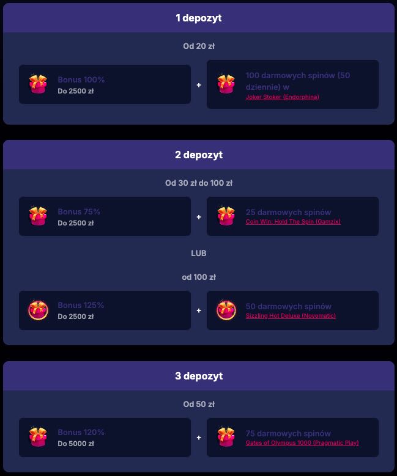Viewport: 397px width, 476px height.
Task: Open the Gates of Olympus 1000 link
Action: pyautogui.click(x=302, y=443)
